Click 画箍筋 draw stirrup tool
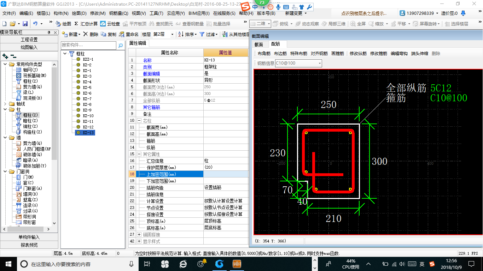Screen dimensions: 483x271 coord(338,54)
